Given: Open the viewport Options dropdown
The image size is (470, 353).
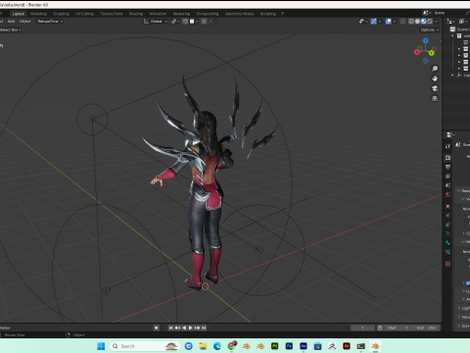Looking at the screenshot, I should [x=430, y=29].
